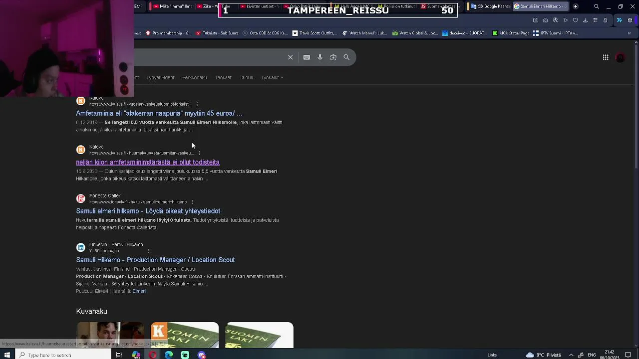Screen dimensions: 639x359
Task: Open the third Kuvahaku Suomen Laki thumbnail
Action: click(x=260, y=335)
